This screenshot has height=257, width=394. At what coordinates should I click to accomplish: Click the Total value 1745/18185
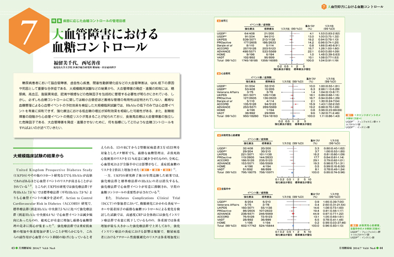coord(249,60)
